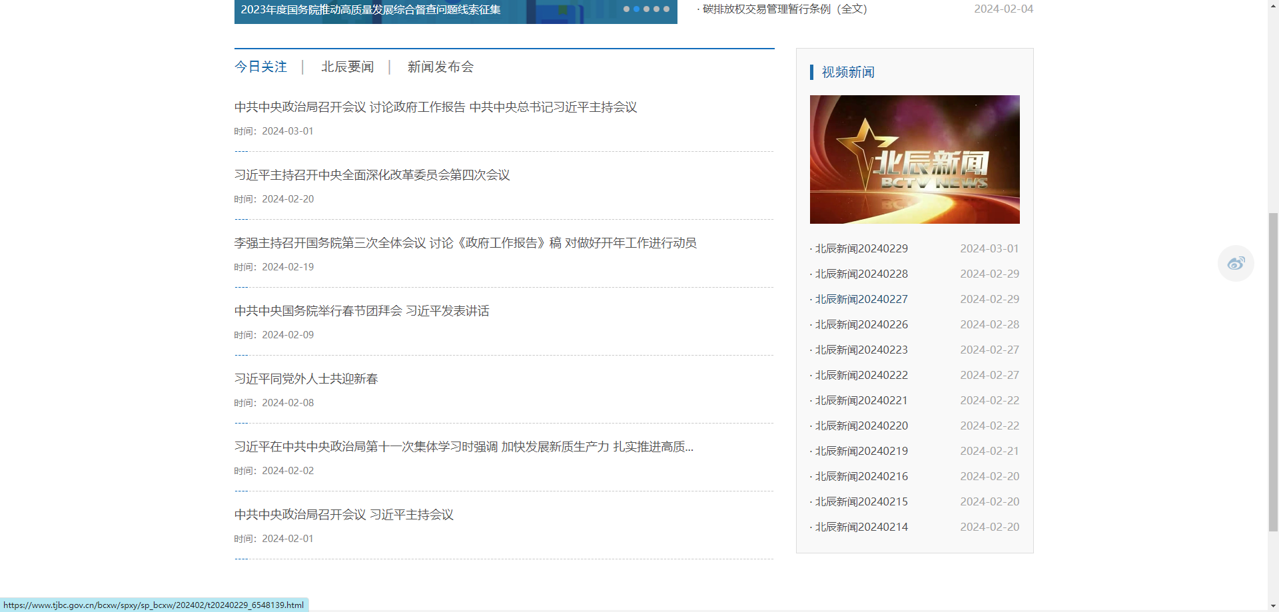This screenshot has height=612, width=1279.
Task: Open video 北辰新闻20240214
Action: click(861, 527)
